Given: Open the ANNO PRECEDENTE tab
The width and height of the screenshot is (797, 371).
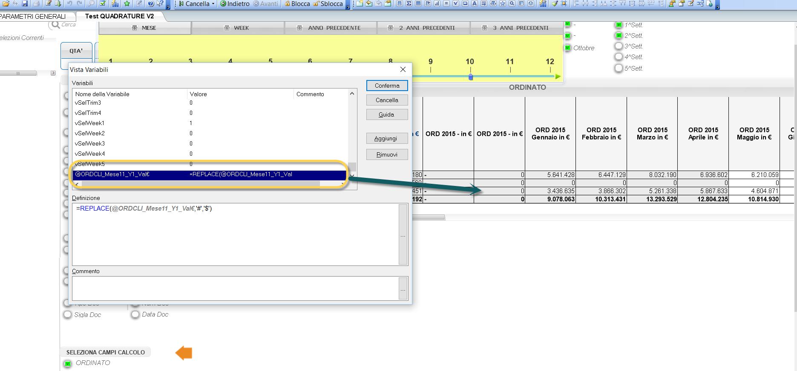Looking at the screenshot, I should tap(330, 28).
